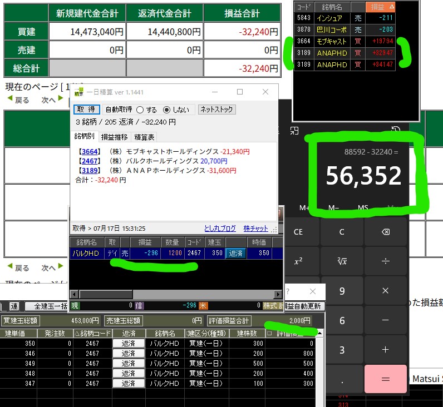Click right arrow of horizontal scrollbar

click(278, 294)
